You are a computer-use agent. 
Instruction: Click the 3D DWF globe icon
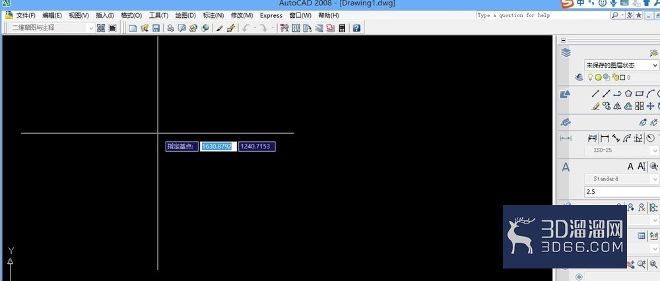click(205, 28)
